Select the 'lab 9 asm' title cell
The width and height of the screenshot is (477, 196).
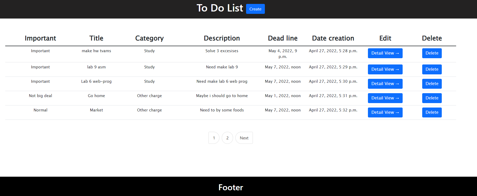(x=96, y=67)
